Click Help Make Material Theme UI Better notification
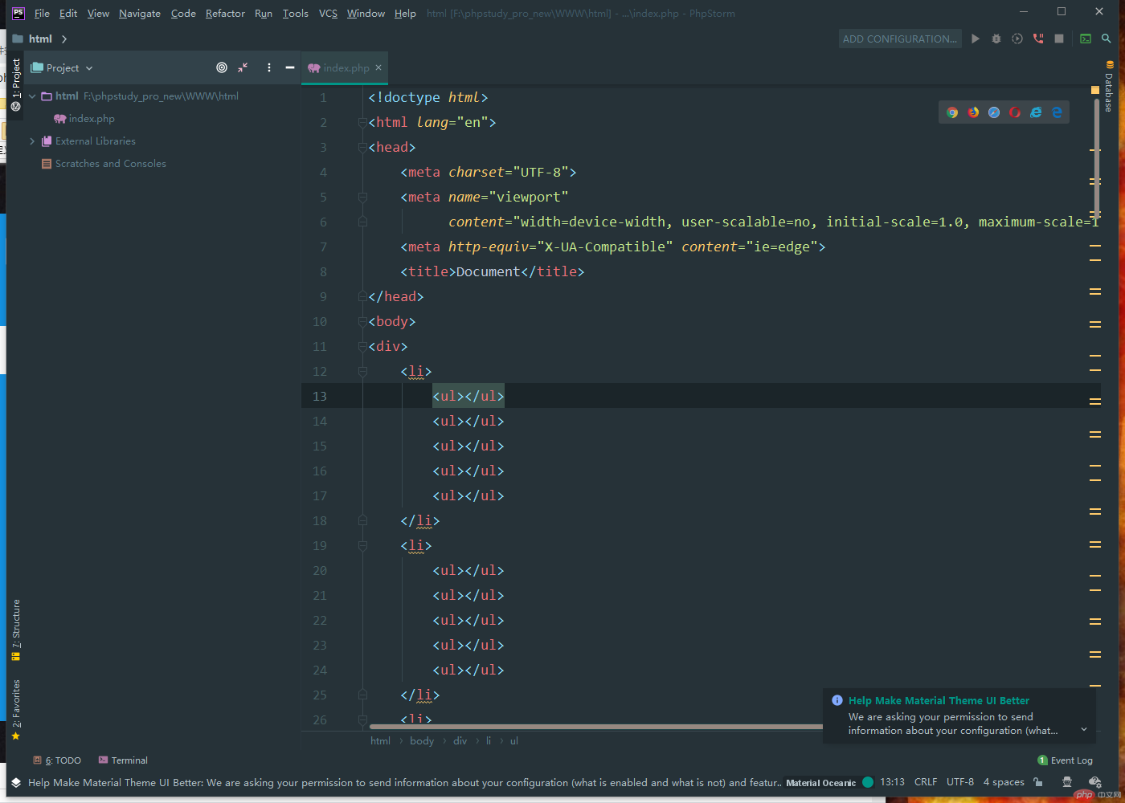Screen dimensions: 1125x803 pos(939,701)
